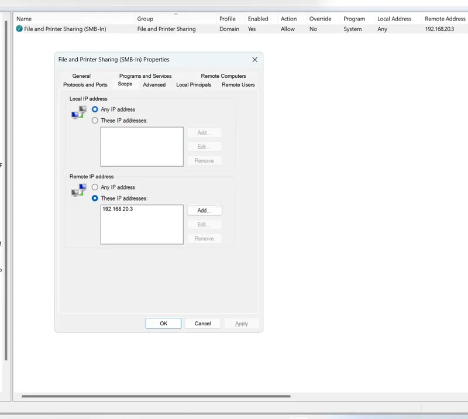Switch to the Scope tab
Image resolution: width=468 pixels, height=419 pixels.
click(125, 84)
